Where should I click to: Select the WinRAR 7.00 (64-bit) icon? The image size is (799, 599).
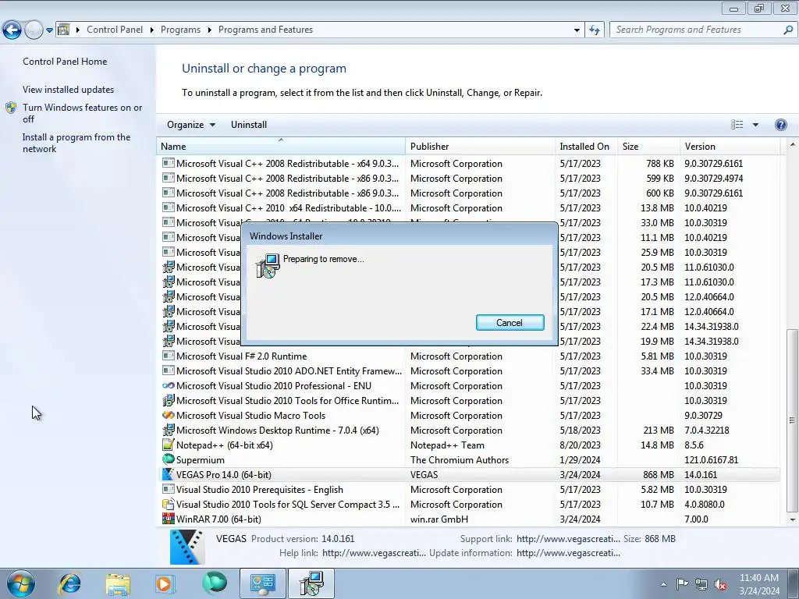(169, 519)
